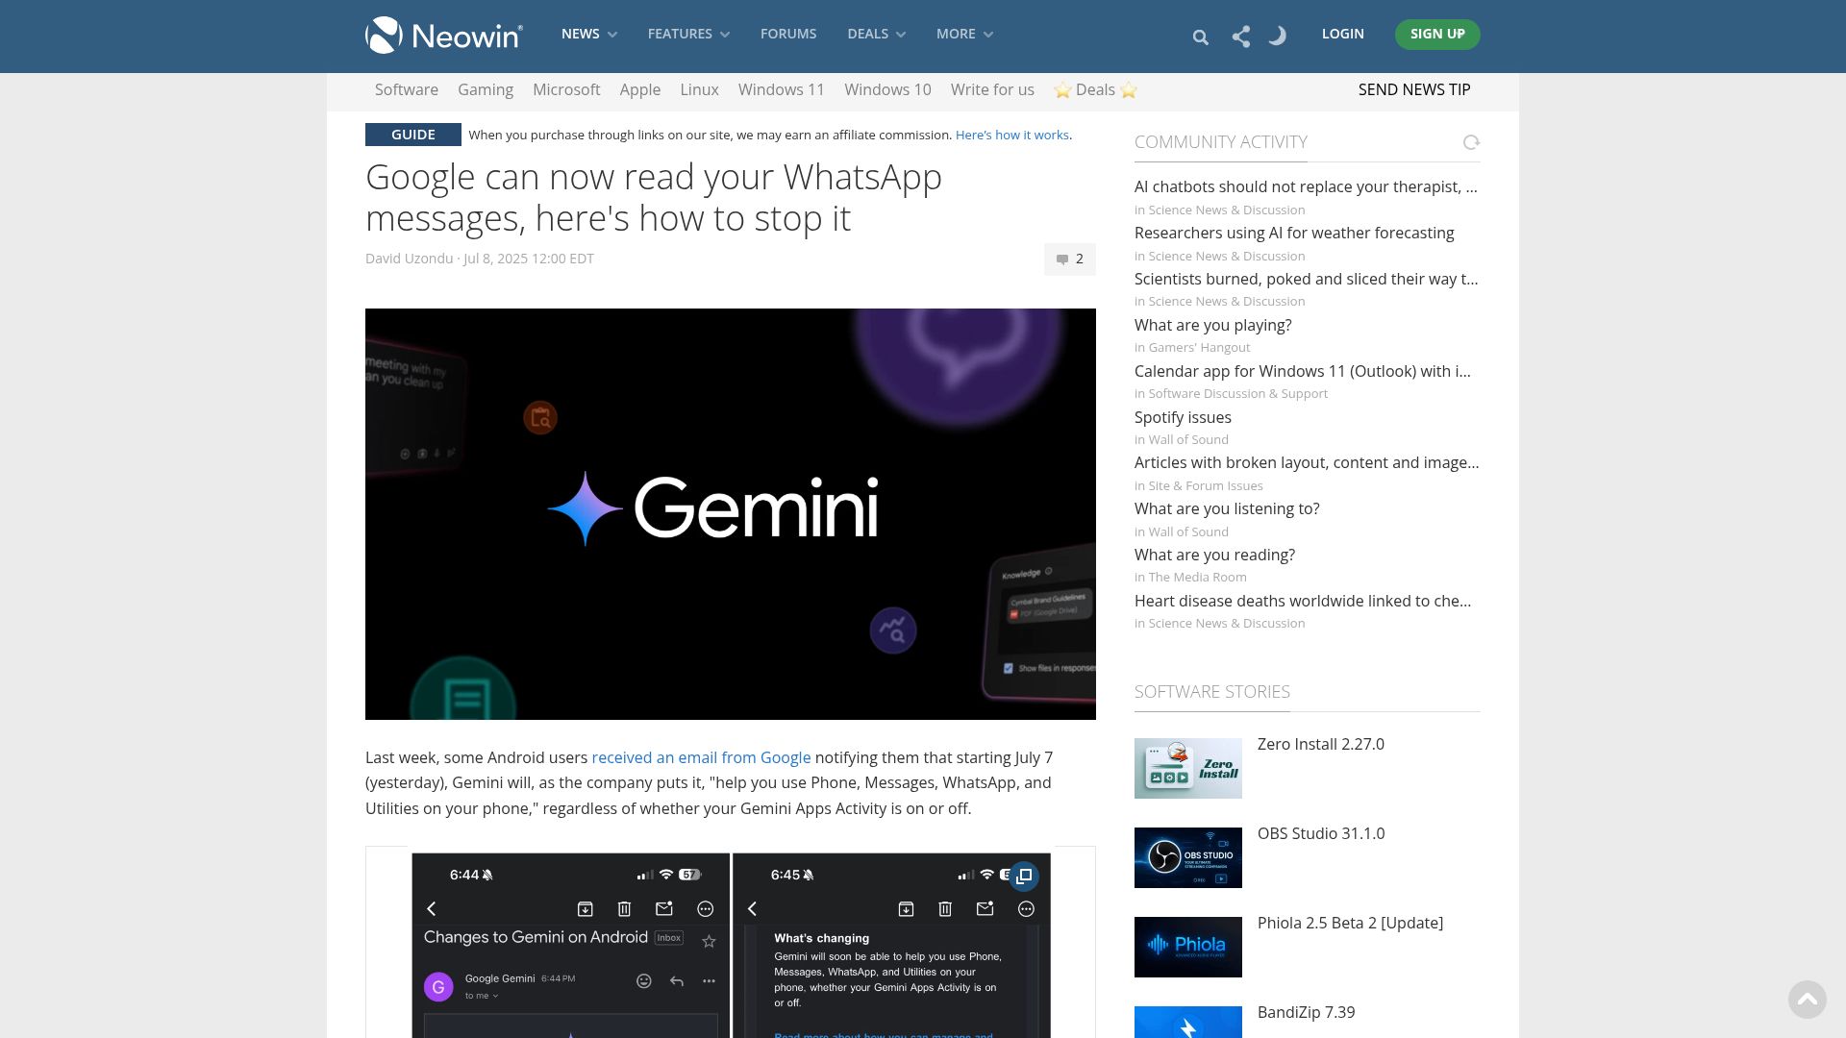
Task: Open 'What are you playing?' thread
Action: tap(1213, 325)
